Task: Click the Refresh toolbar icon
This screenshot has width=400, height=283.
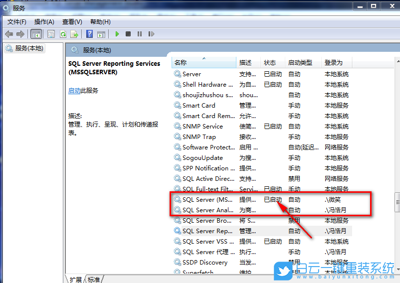Action: pyautogui.click(x=63, y=34)
